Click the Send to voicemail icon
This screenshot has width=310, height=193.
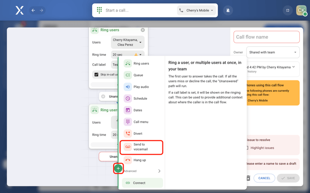[128, 147]
